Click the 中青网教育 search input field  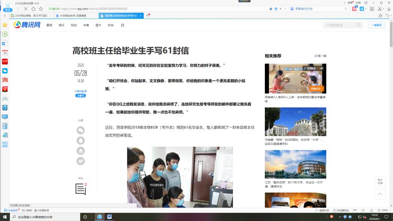(340, 25)
